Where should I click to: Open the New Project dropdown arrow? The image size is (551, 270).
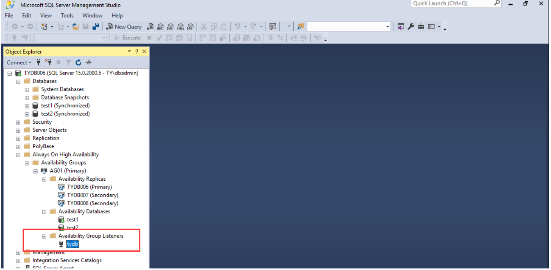click(52, 27)
